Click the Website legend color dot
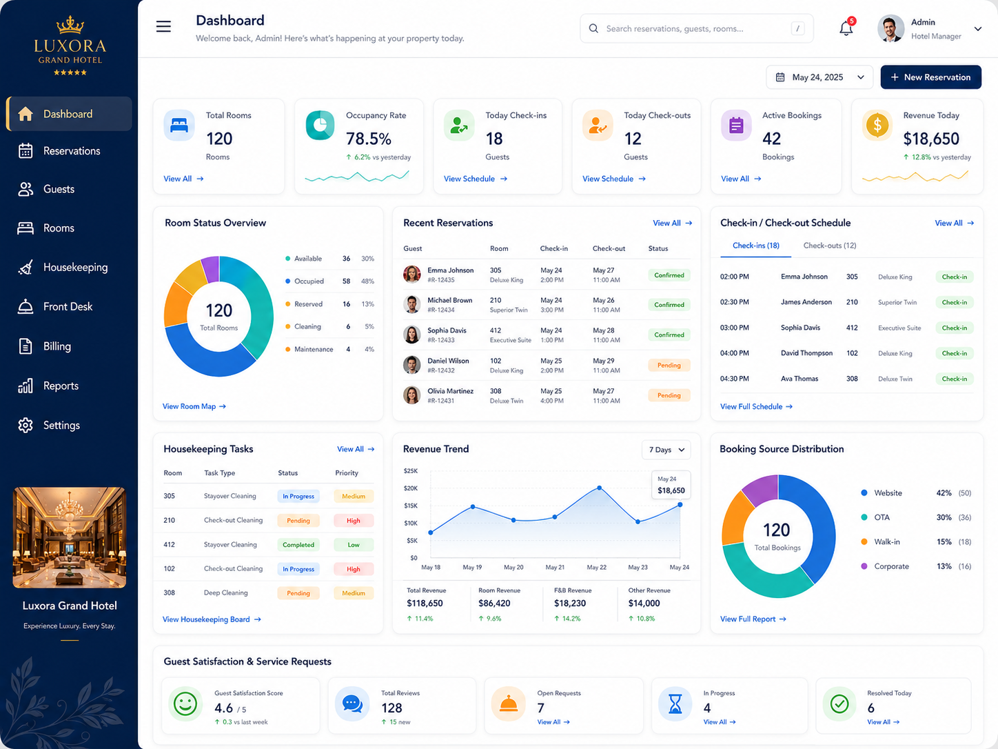998x749 pixels. pyautogui.click(x=864, y=493)
